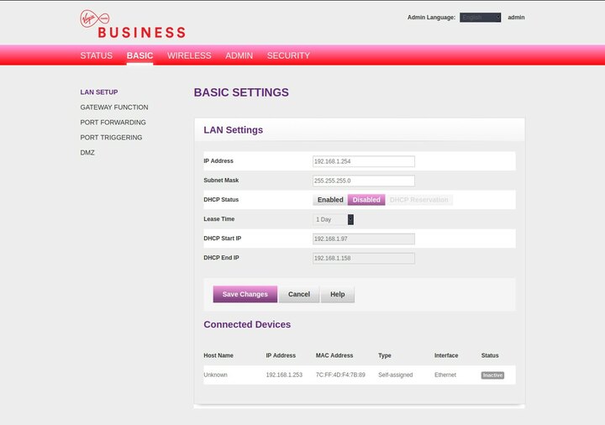
Task: Focus the Subnet Mask field
Action: coord(364,181)
